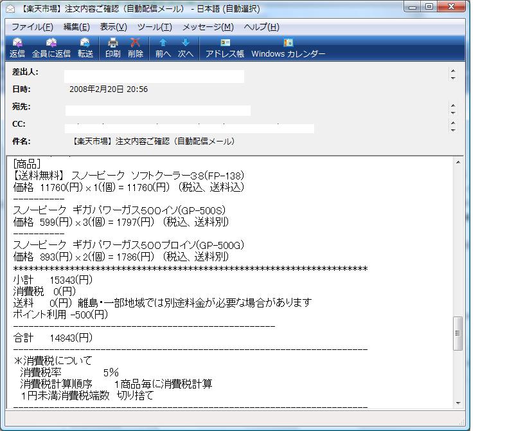Click up arrow of 差出人 field scroller

453,71
